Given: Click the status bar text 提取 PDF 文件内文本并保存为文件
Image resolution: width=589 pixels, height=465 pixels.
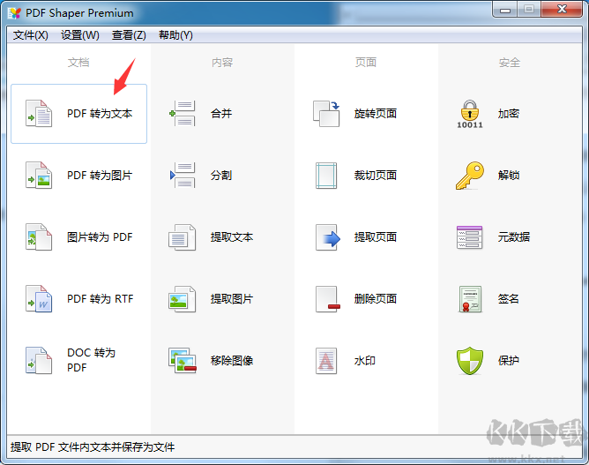Looking at the screenshot, I should pos(93,447).
